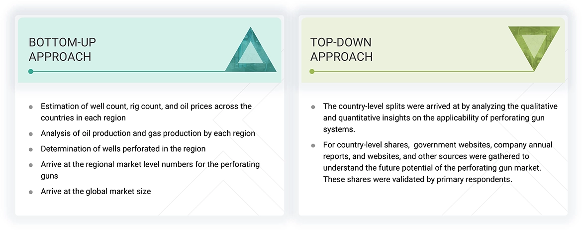Screen dimensions: 582x230
Task: Click 'Determination of wells perforated in the region'
Action: (x=123, y=149)
